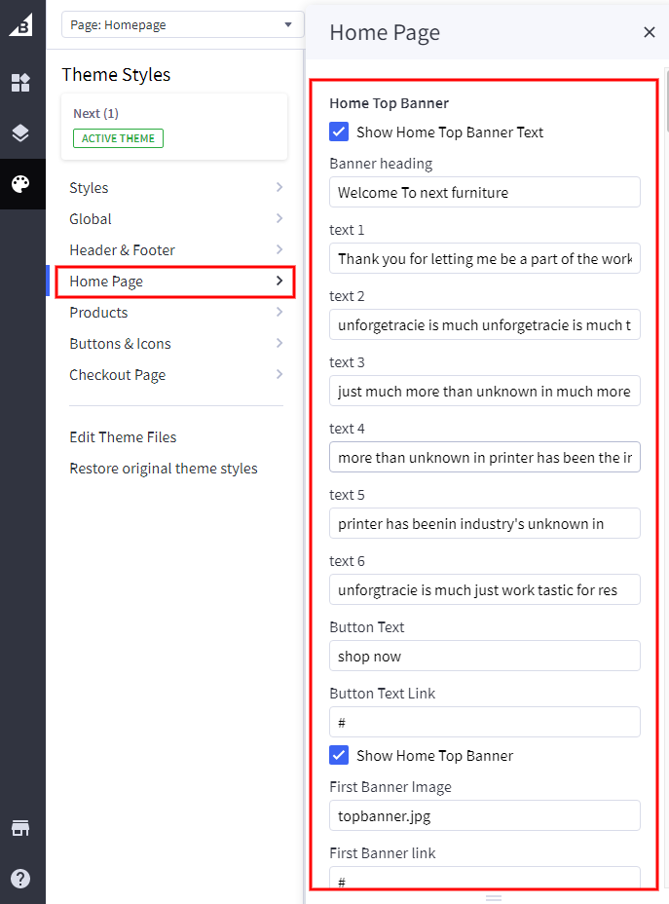Toggle Show Home Top Banner Text checkbox
The width and height of the screenshot is (669, 904).
click(x=339, y=132)
